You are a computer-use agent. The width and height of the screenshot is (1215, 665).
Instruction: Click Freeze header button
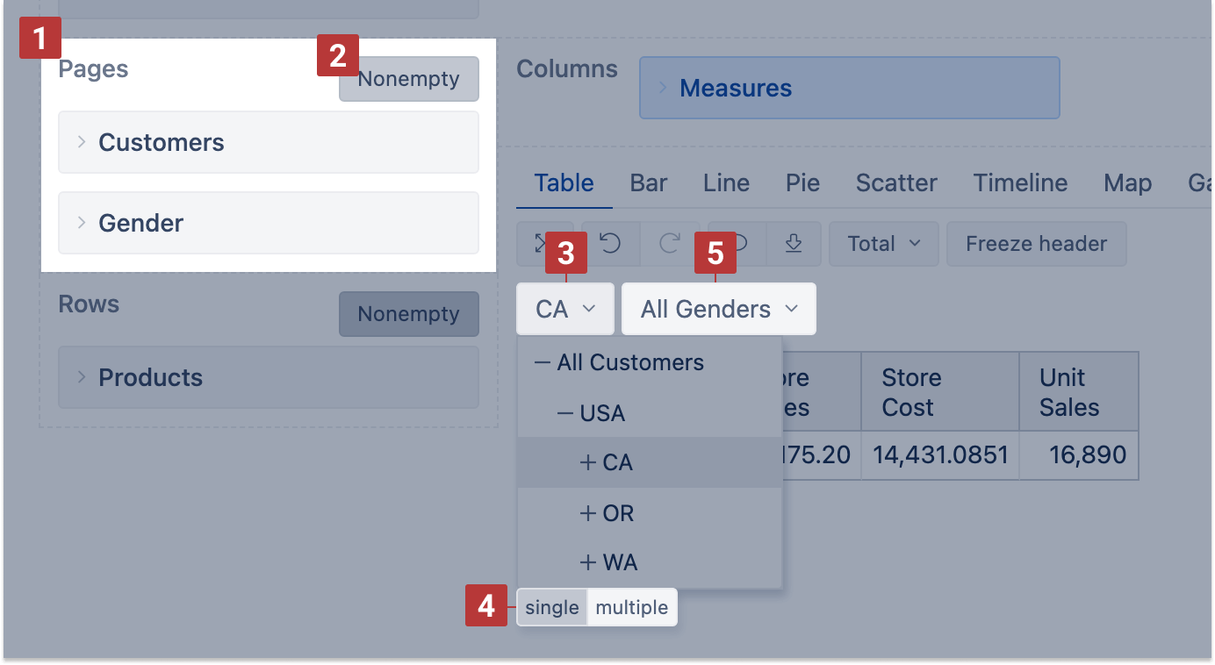pos(1036,244)
